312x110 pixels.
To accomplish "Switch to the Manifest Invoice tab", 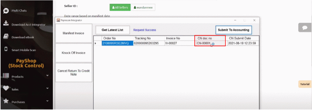I will click(x=73, y=33).
